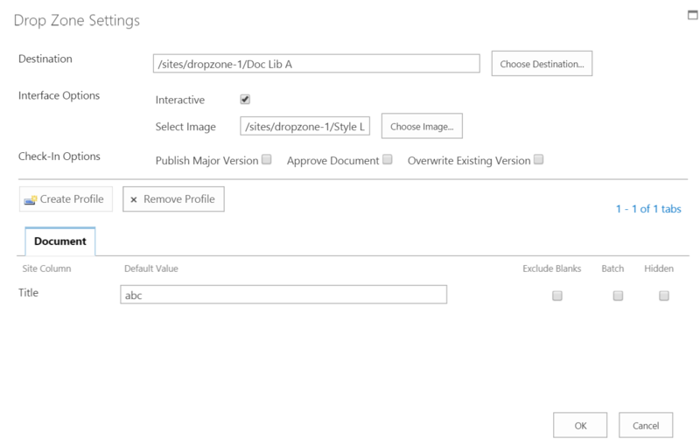Open the Choose Destination browser

point(542,64)
